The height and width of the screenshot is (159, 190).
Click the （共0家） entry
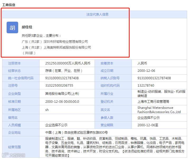pos(29,53)
